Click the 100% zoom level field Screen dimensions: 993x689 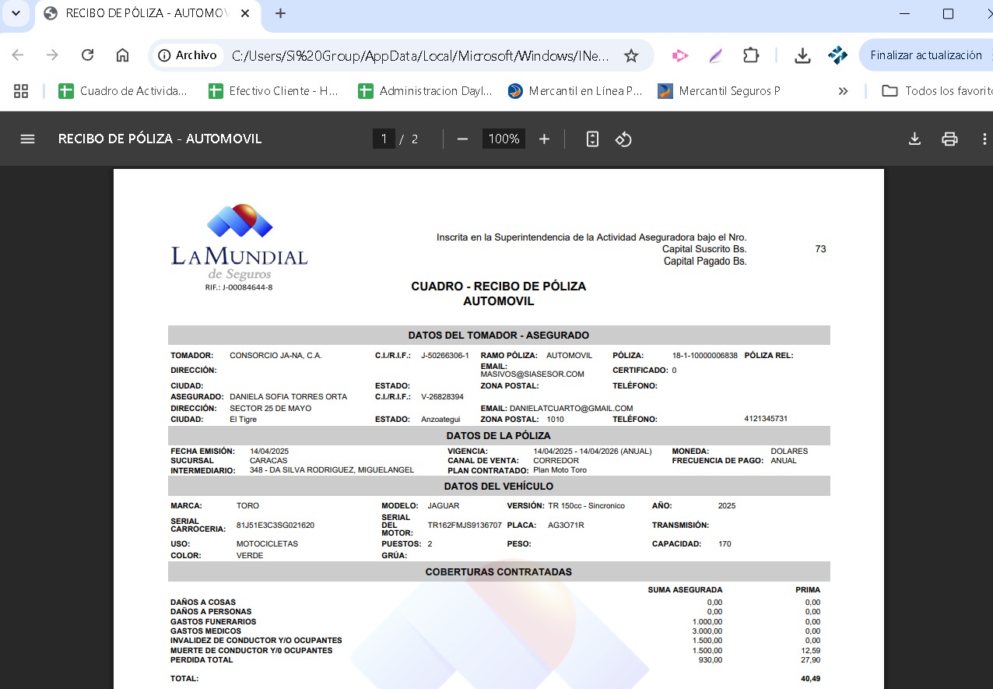click(504, 139)
